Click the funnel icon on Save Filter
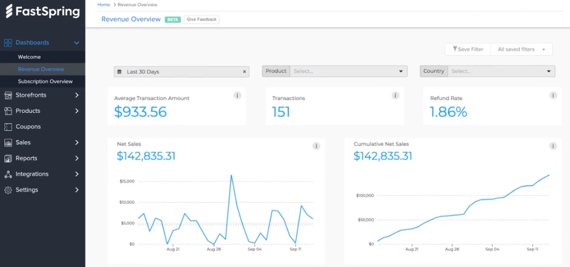The height and width of the screenshot is (267, 570). pos(455,49)
